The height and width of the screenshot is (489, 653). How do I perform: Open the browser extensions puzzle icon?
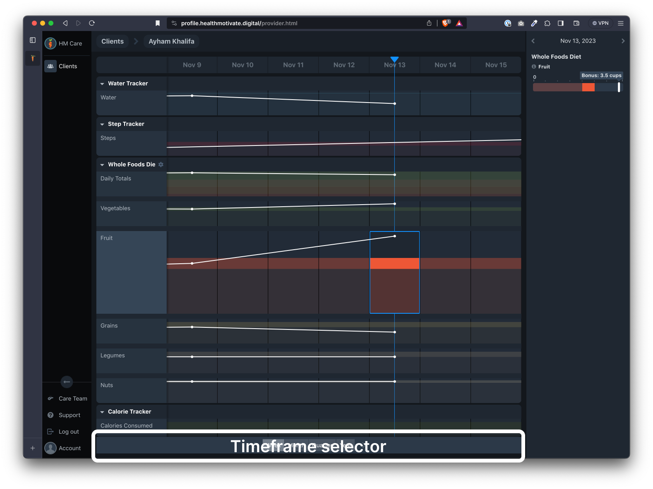[547, 23]
